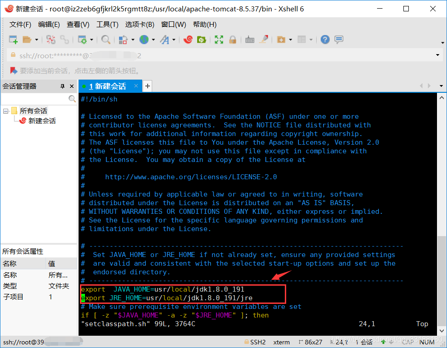Click the Open session folder icon
The height and width of the screenshot is (348, 447).
tap(27, 40)
